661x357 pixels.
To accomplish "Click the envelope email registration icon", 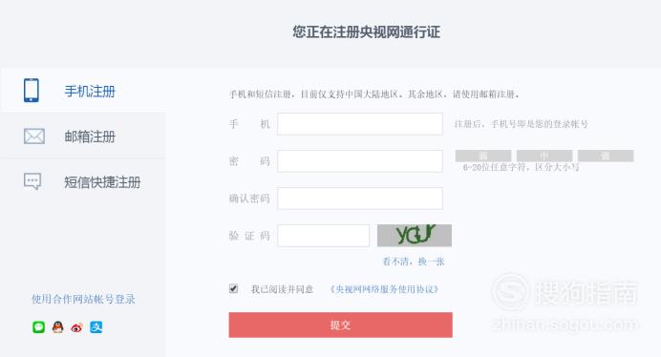I will coord(34,136).
